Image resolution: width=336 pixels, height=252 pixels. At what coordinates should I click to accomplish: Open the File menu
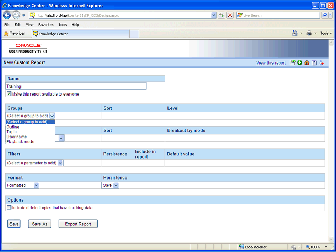pos(7,25)
